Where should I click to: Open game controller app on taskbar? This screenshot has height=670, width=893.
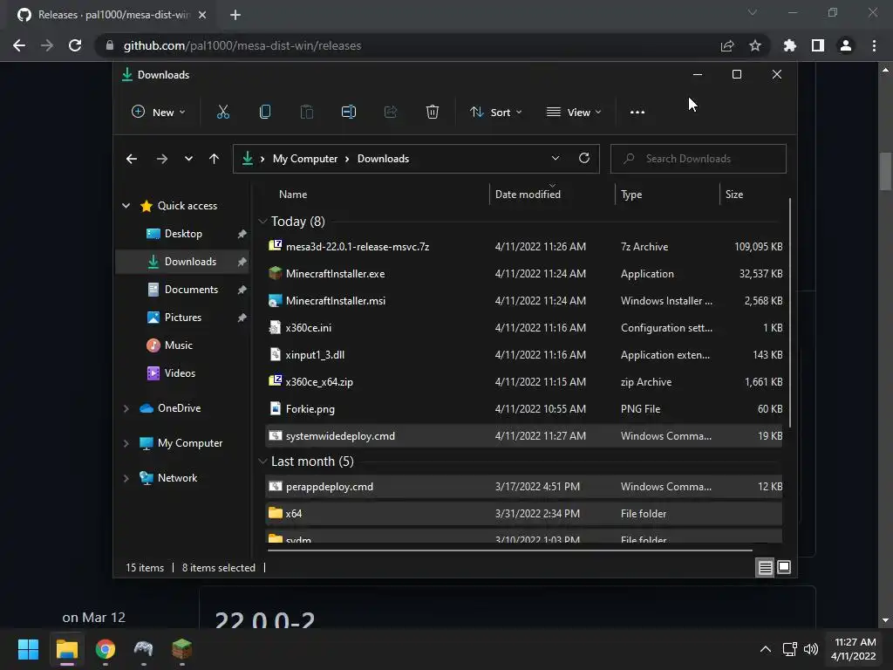click(144, 649)
